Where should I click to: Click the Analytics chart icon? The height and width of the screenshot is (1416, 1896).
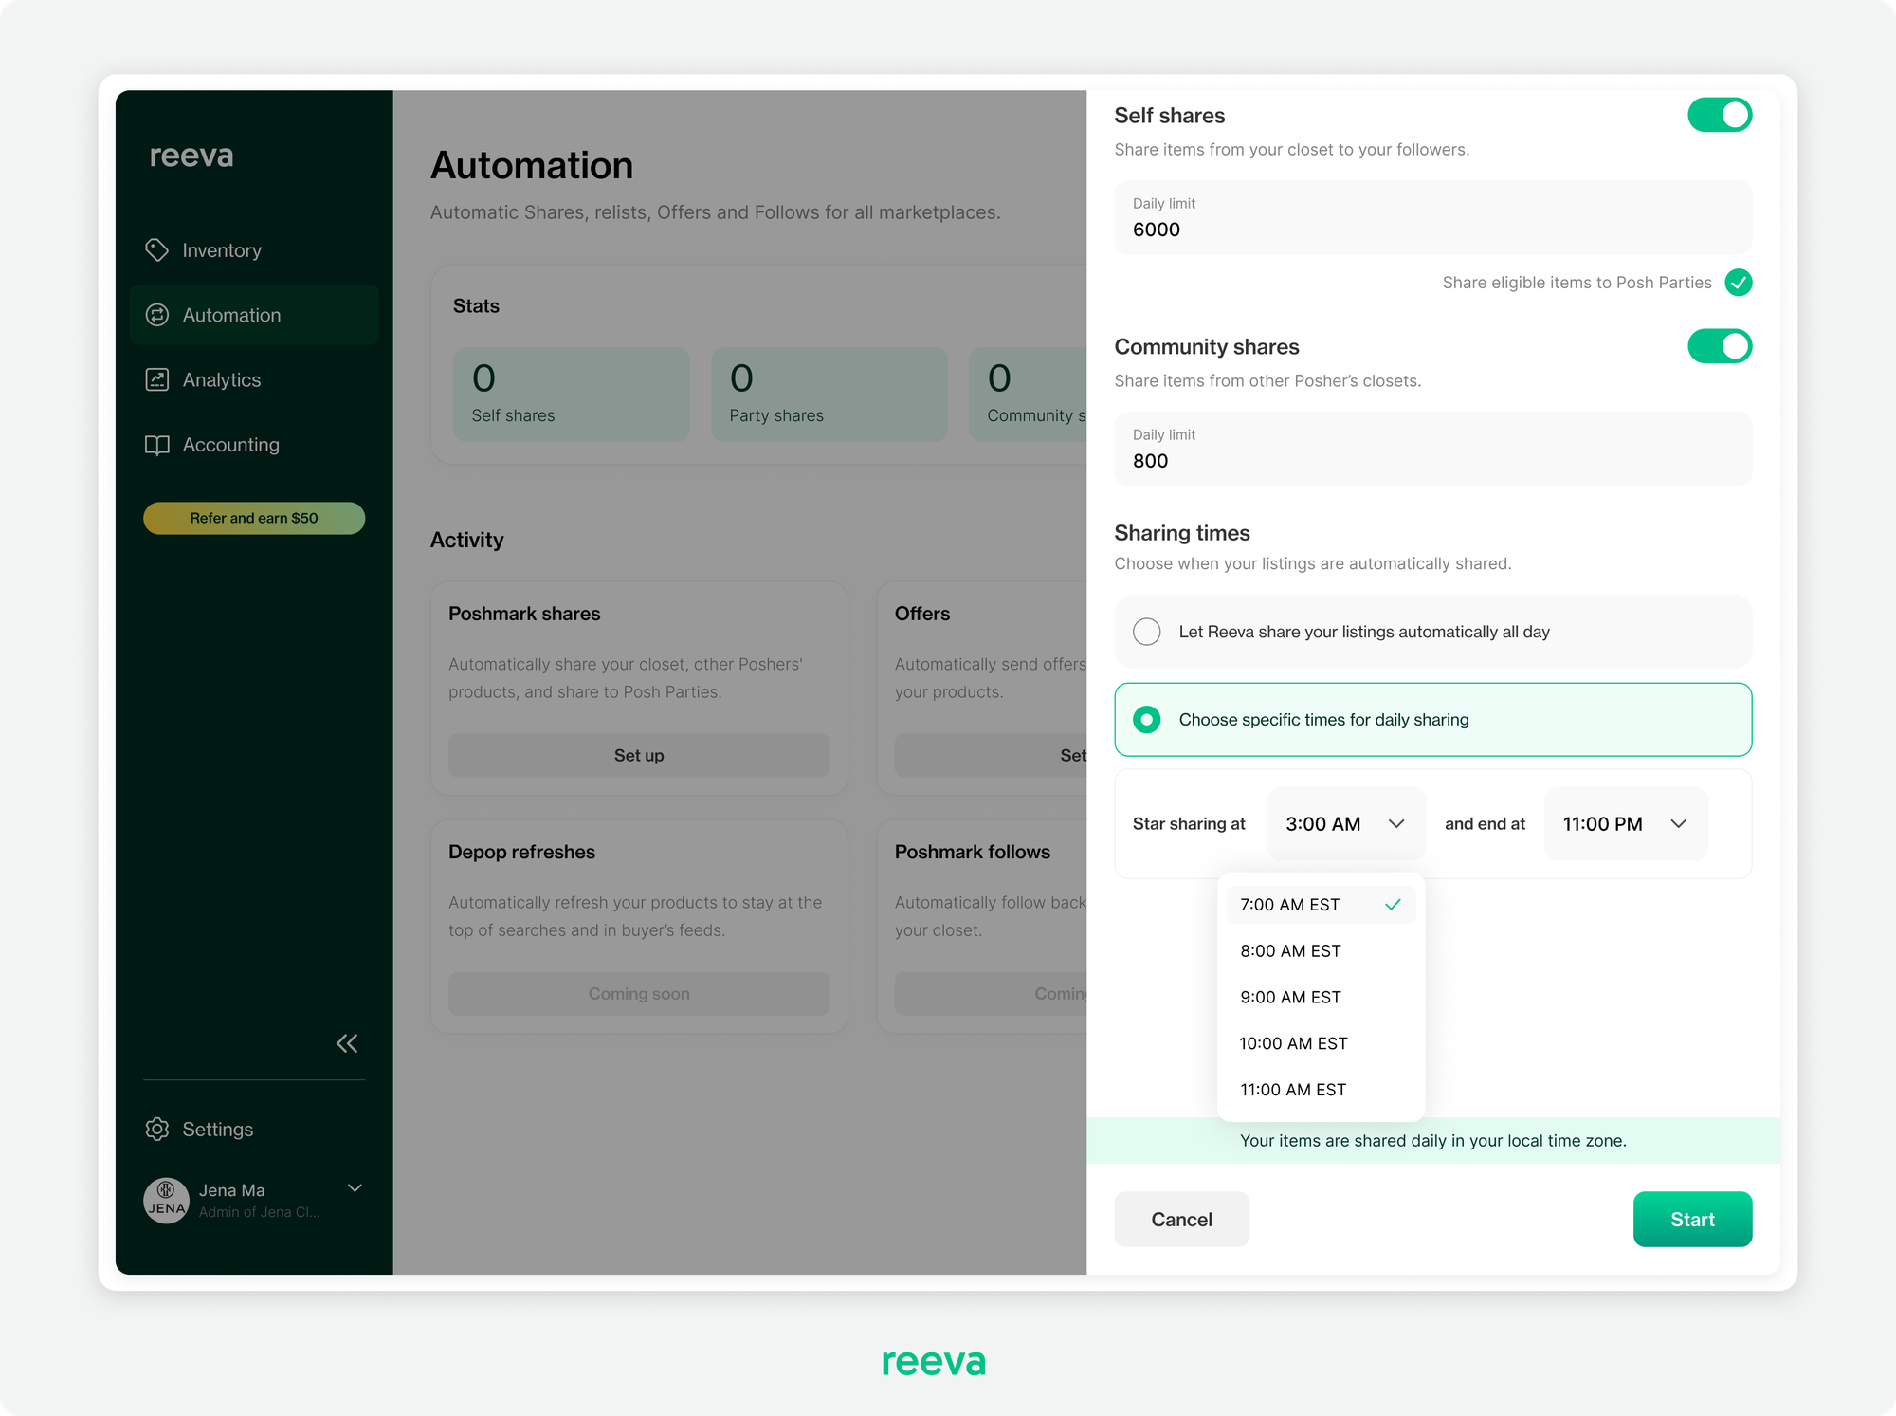click(x=156, y=379)
